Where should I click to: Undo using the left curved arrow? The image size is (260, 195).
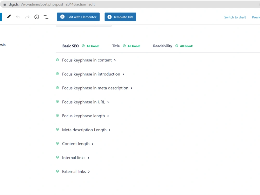tap(18, 17)
